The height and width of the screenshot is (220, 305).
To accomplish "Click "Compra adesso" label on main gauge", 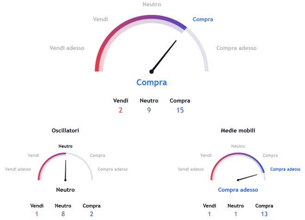I will [236, 48].
